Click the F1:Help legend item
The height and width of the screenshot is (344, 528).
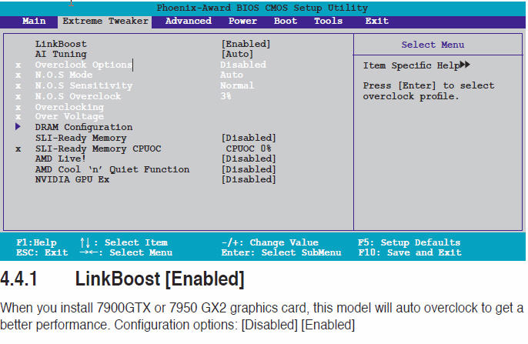pyautogui.click(x=37, y=242)
